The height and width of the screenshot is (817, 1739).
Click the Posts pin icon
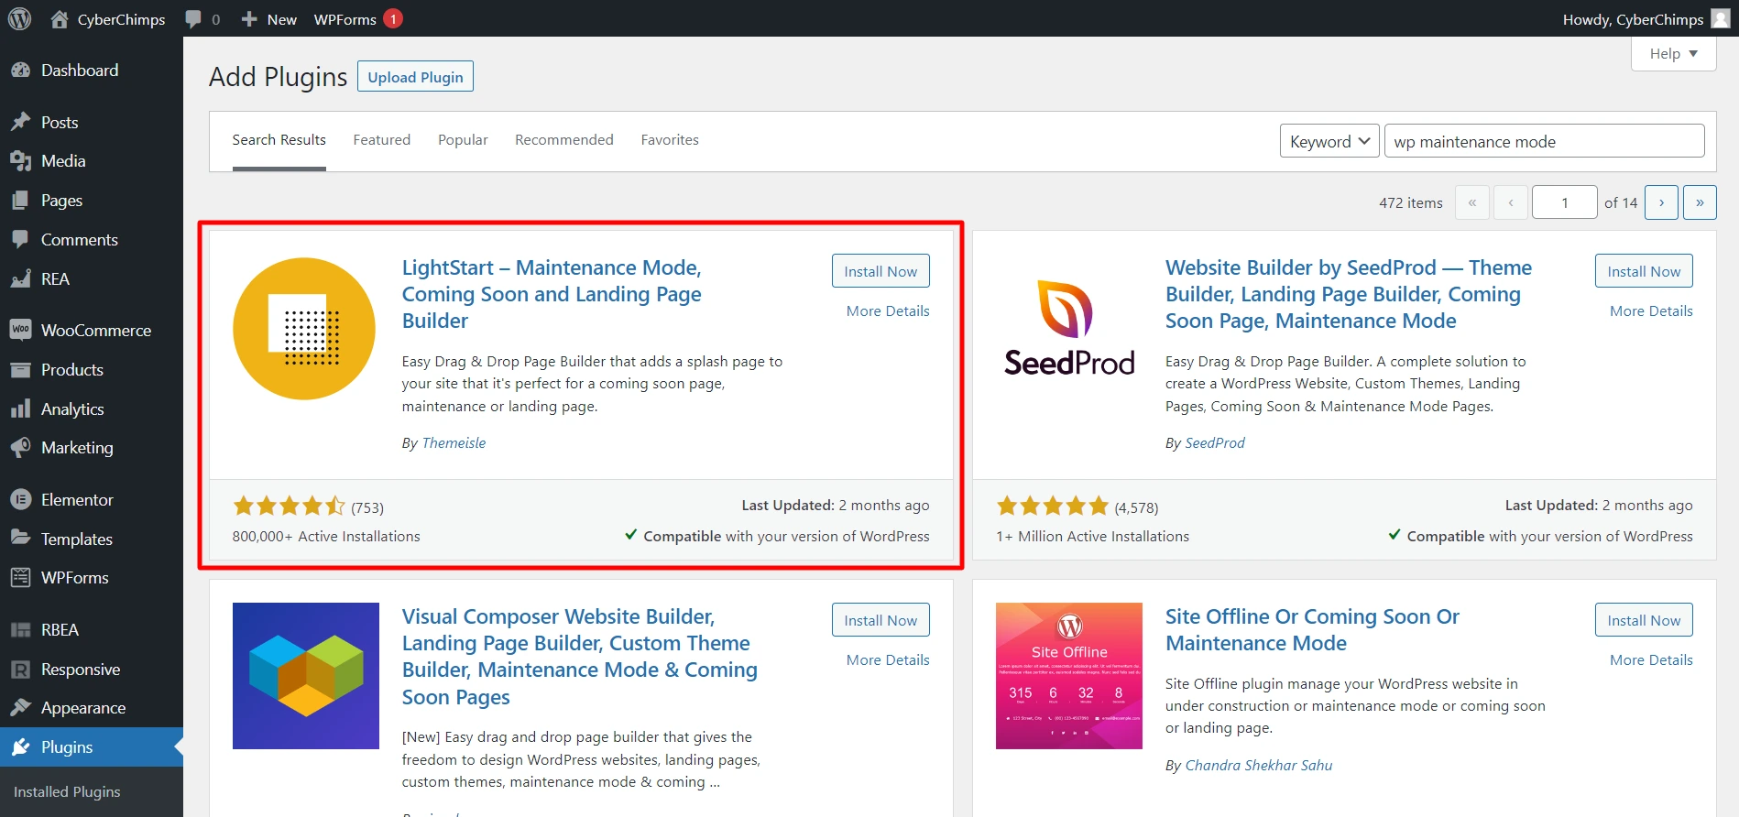pyautogui.click(x=20, y=122)
